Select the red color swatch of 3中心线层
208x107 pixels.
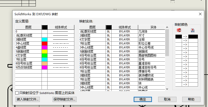45,43
